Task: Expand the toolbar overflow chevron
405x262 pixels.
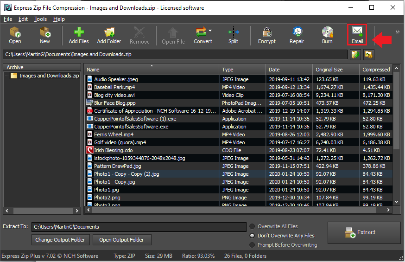Action: pos(397,32)
